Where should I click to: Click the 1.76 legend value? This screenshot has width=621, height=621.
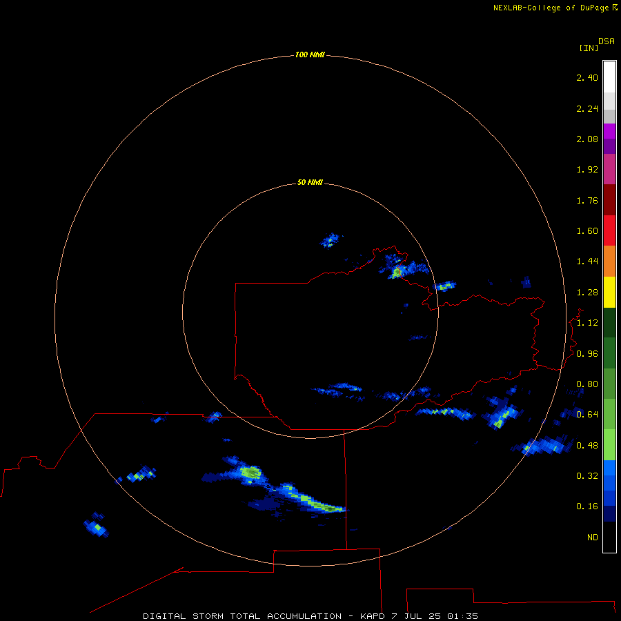pyautogui.click(x=587, y=200)
